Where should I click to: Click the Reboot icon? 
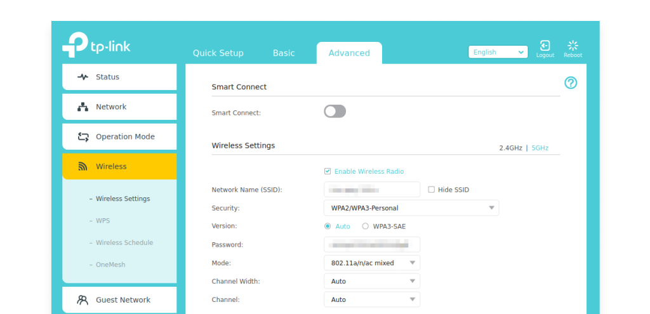(573, 46)
